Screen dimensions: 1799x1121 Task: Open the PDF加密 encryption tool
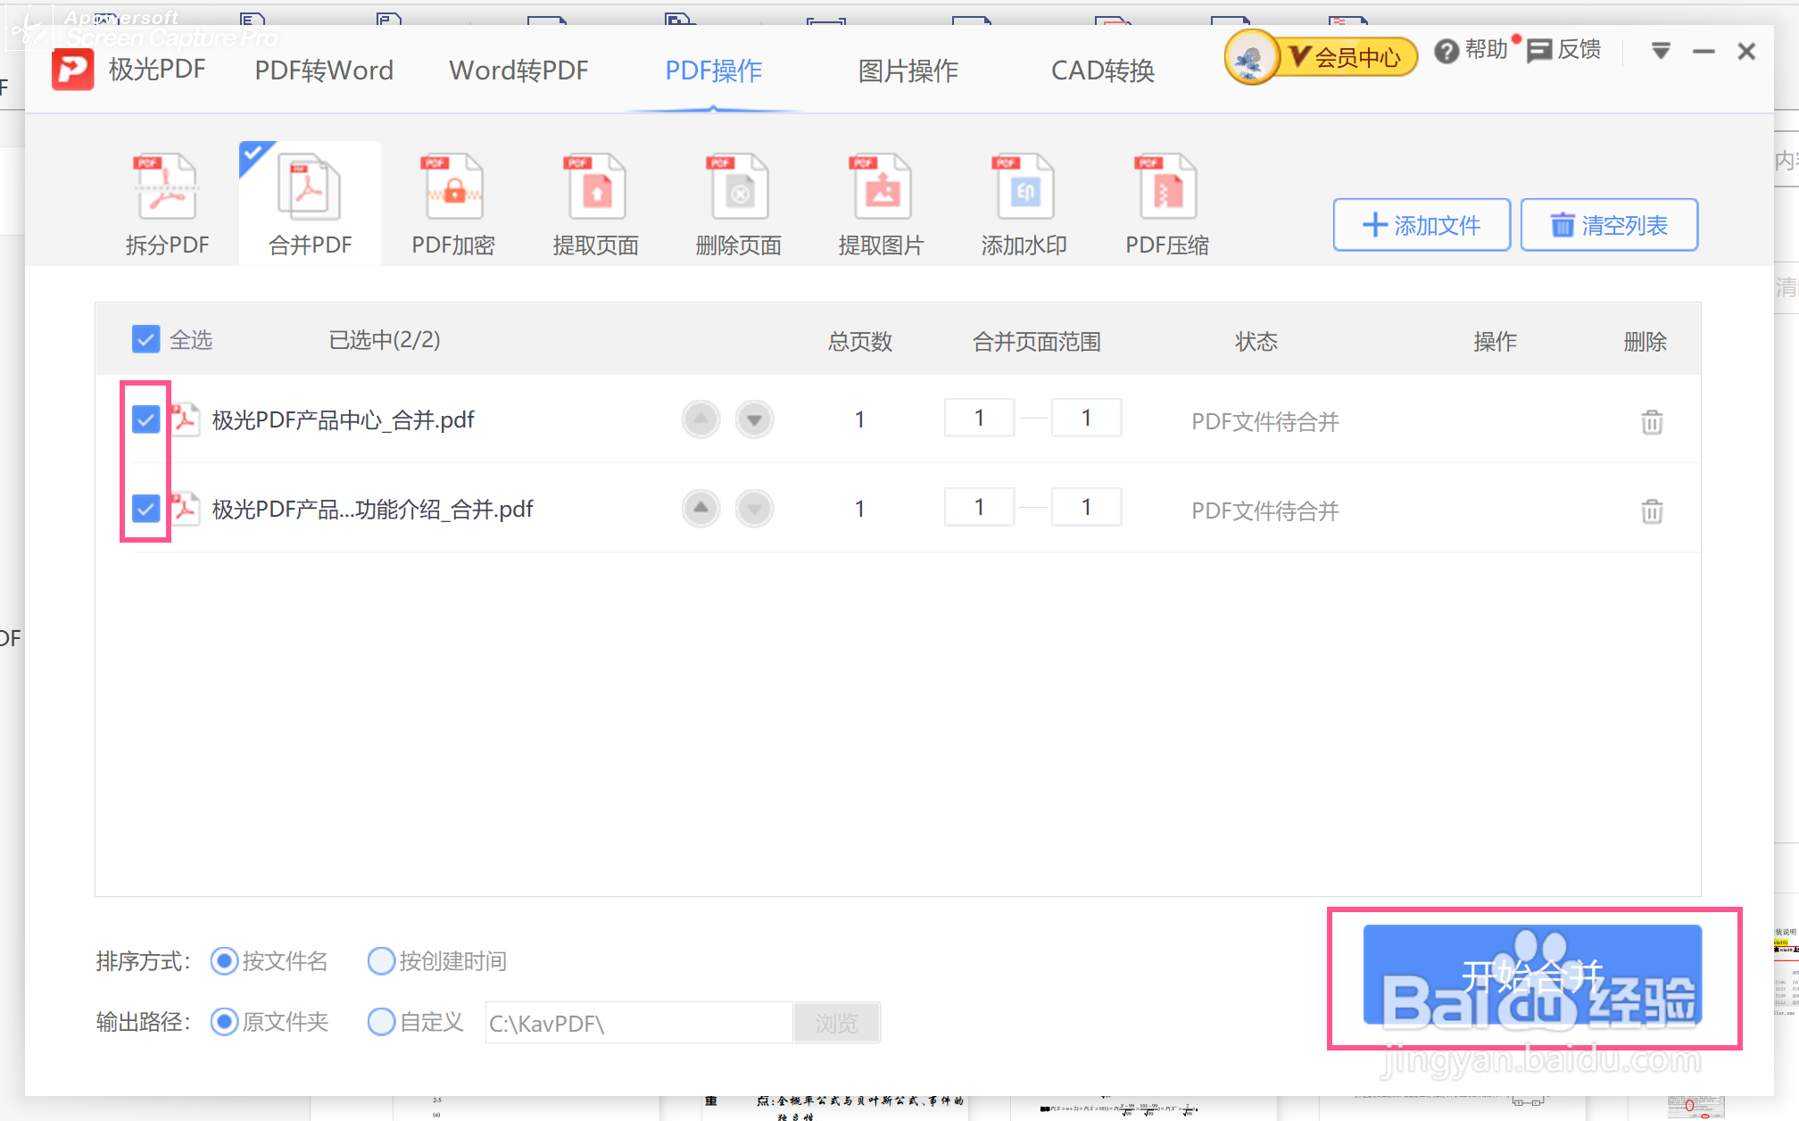453,205
